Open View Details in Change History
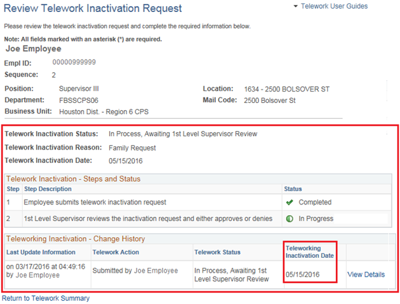Screen dimensions: 400x304 pyautogui.click(x=365, y=275)
